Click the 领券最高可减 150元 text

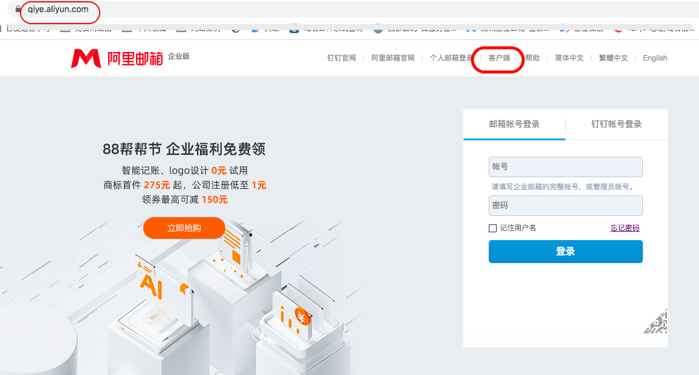click(x=184, y=200)
